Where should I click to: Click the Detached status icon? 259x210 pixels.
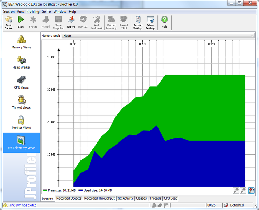tap(226, 205)
